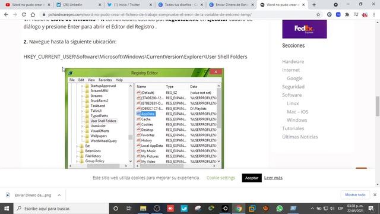This screenshot has width=380, height=214.
Task: Close the downloads bar
Action: pos(375,195)
